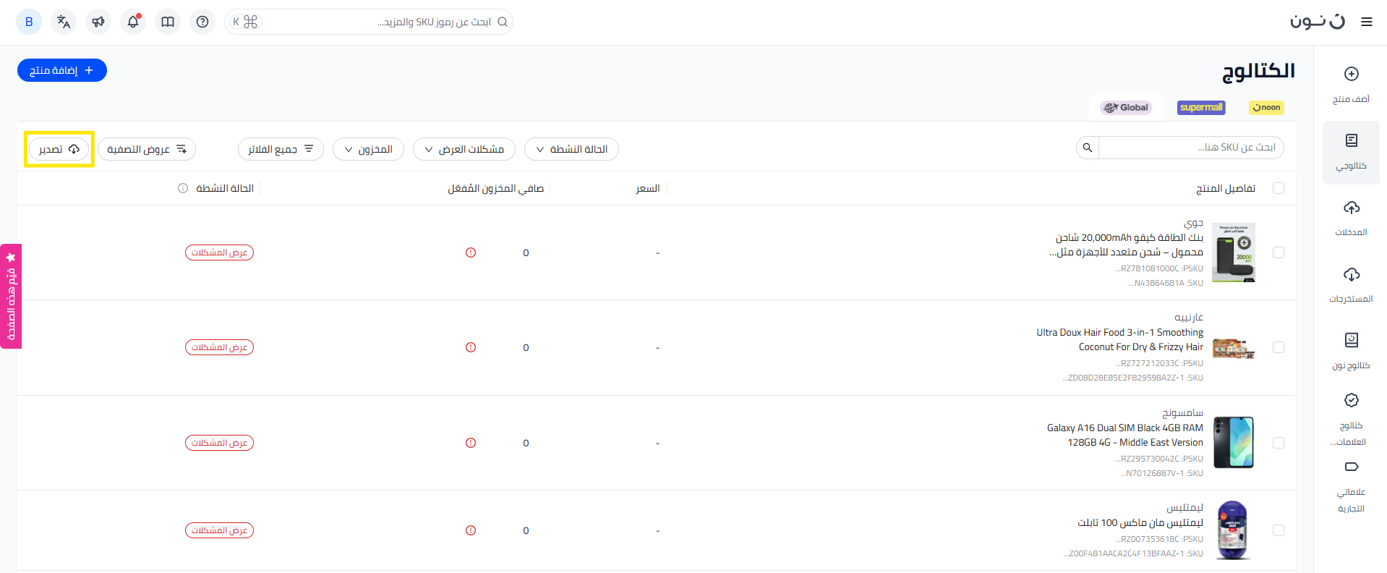Open the help question mark icon
Viewport: 1387px width, 573px height.
tap(202, 22)
